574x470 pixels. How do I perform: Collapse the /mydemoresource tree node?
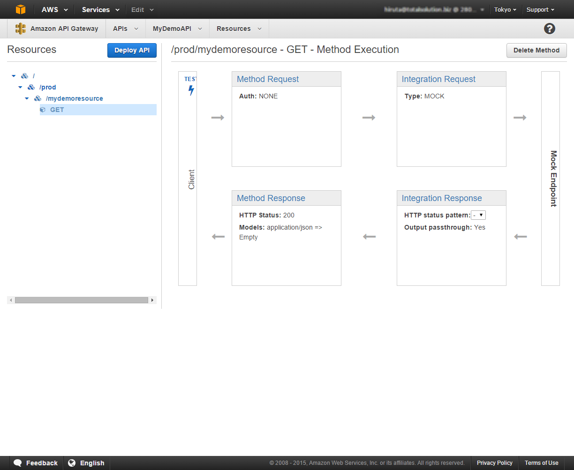tap(27, 98)
